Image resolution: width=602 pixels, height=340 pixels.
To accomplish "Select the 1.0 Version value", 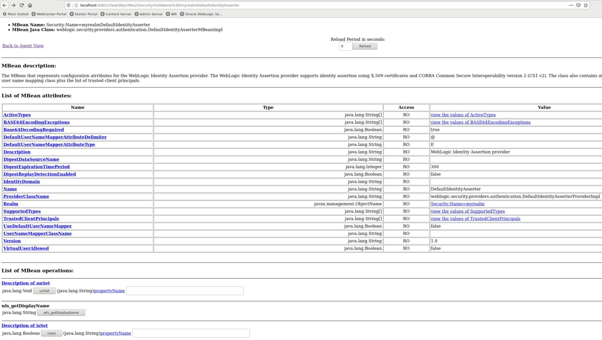I will [x=434, y=241].
